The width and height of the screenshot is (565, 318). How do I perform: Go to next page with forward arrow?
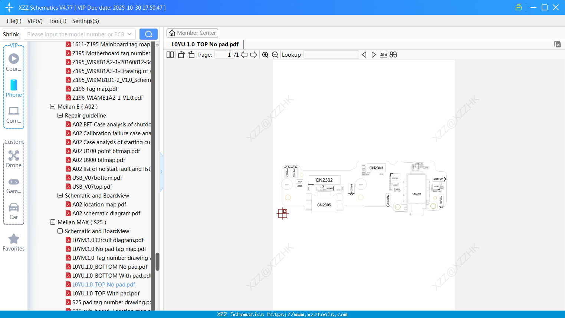click(253, 54)
